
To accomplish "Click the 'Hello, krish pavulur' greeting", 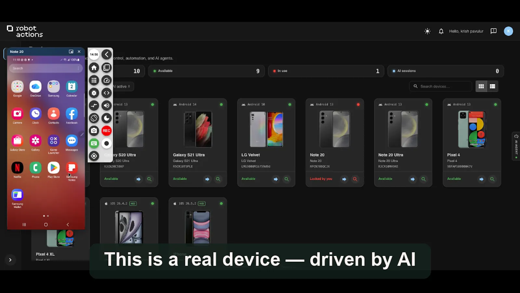I will coord(466,31).
